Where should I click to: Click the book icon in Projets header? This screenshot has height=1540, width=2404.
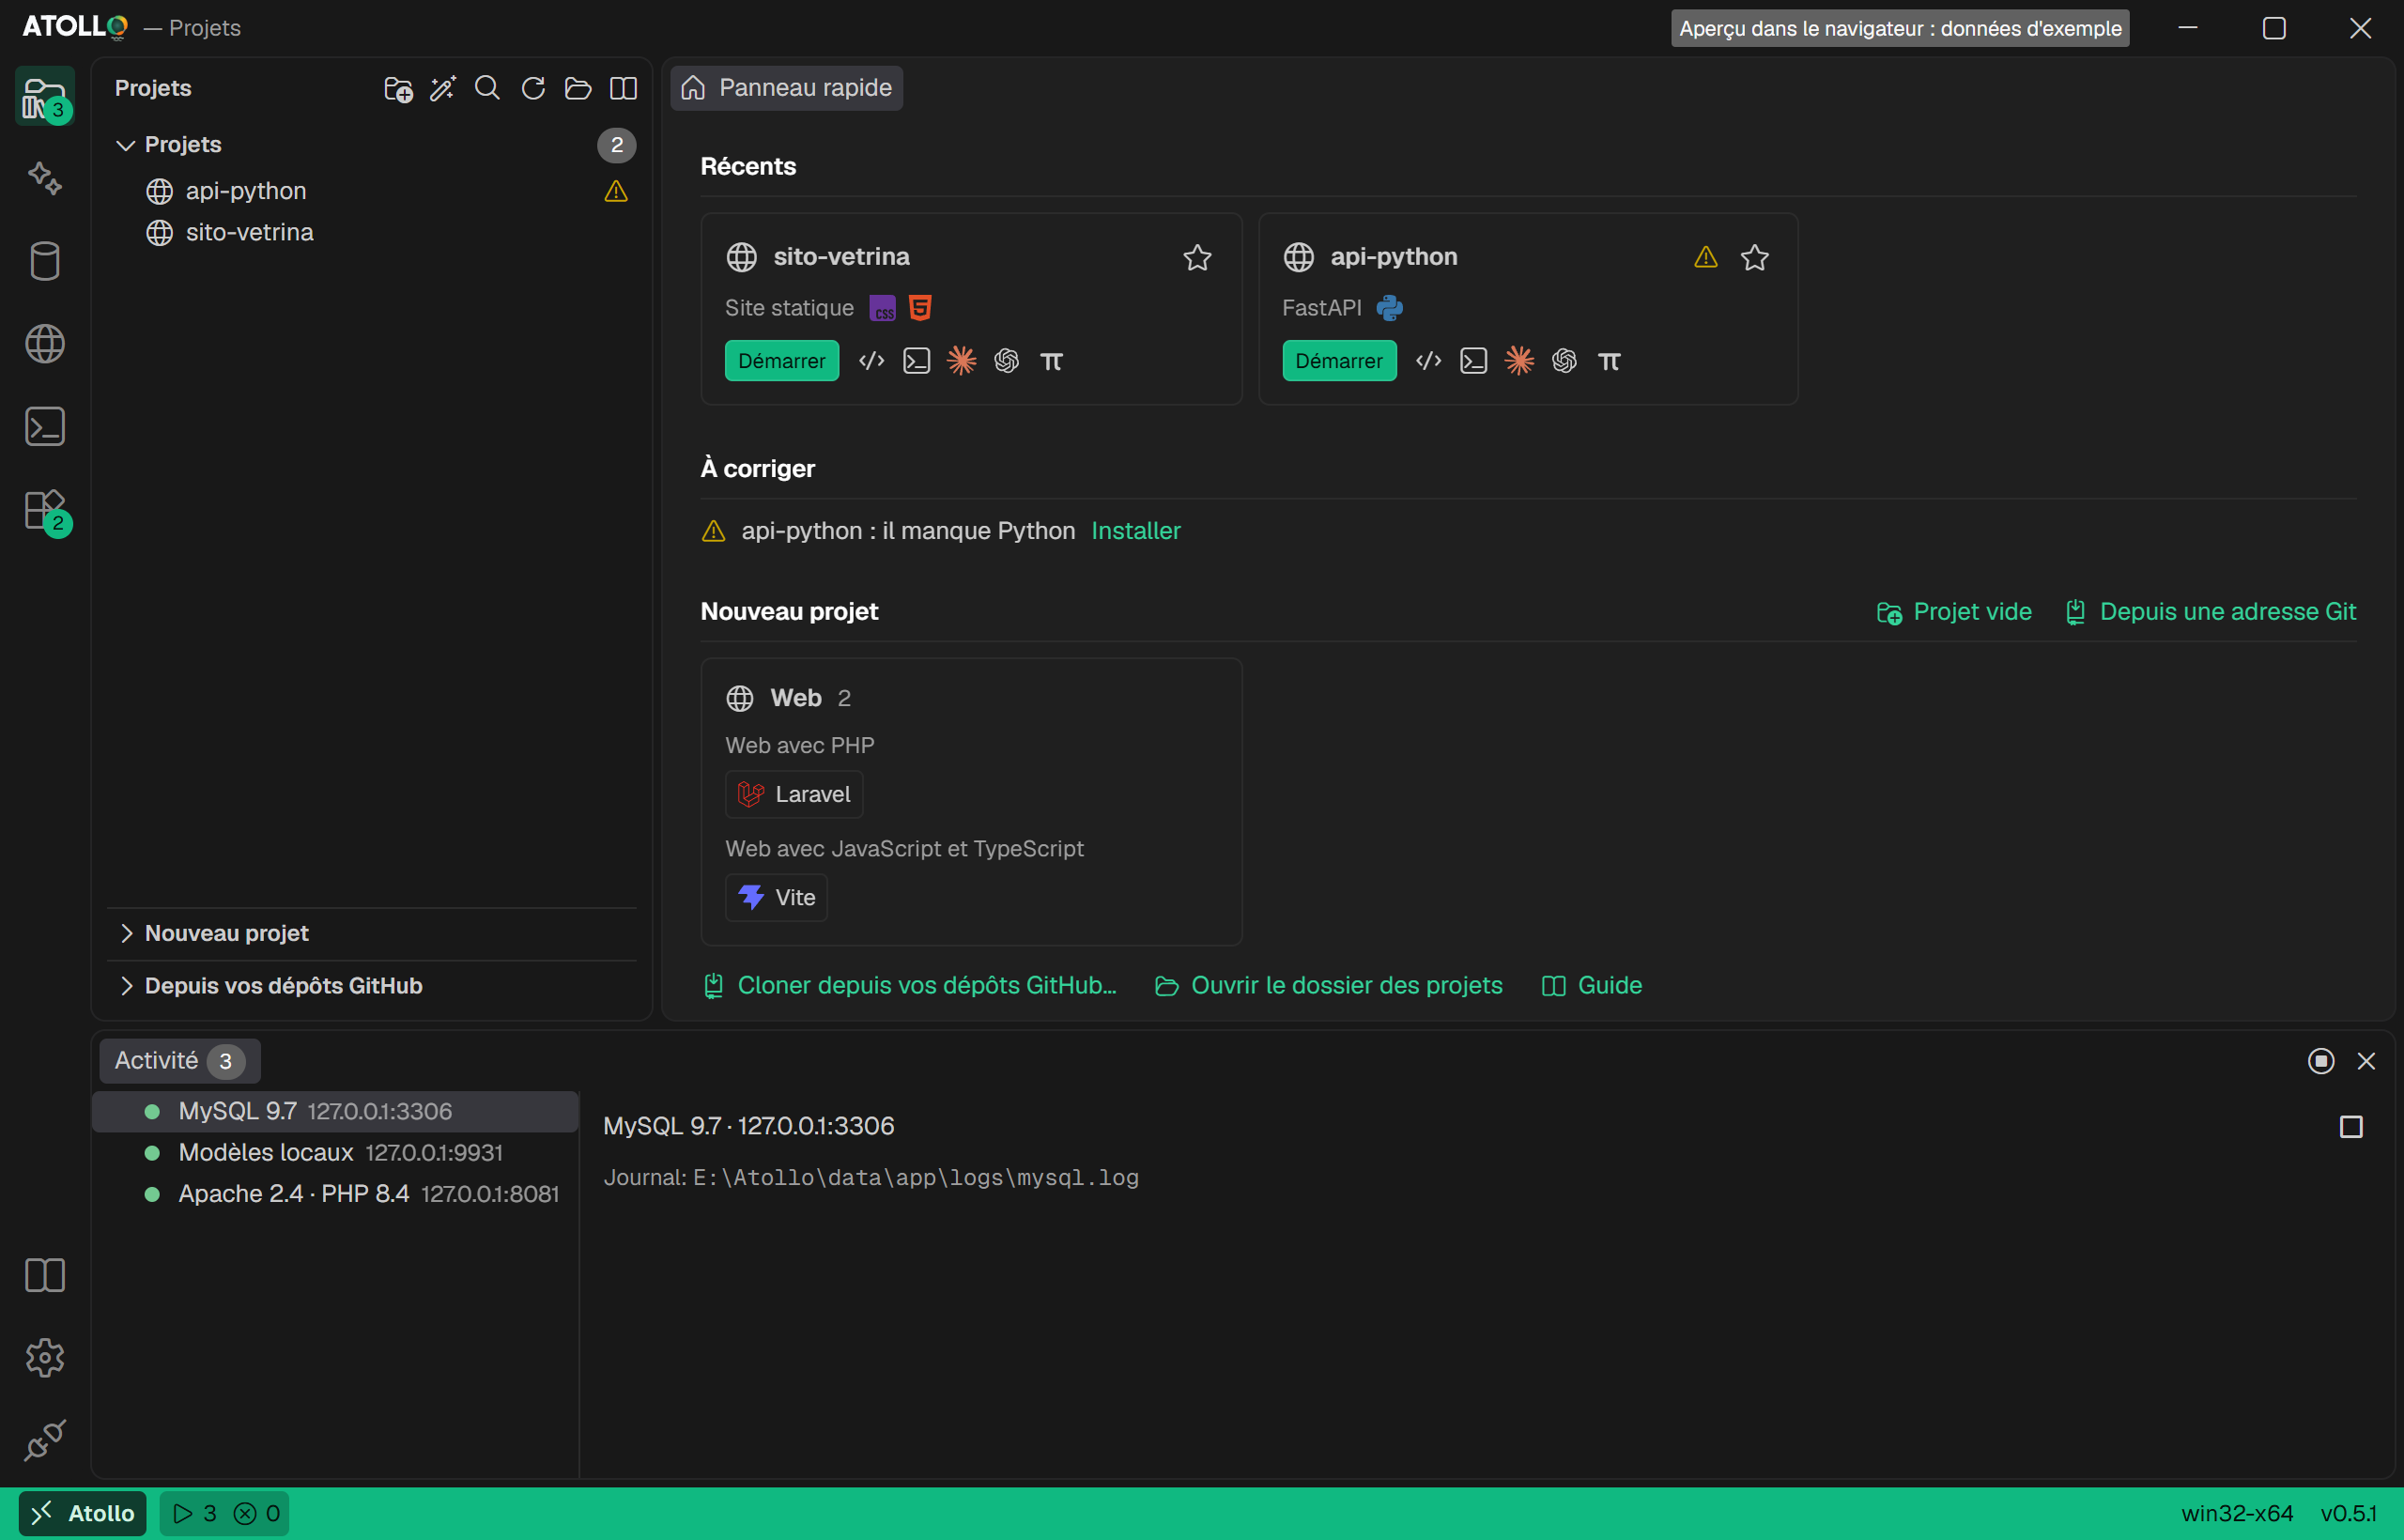coord(623,89)
